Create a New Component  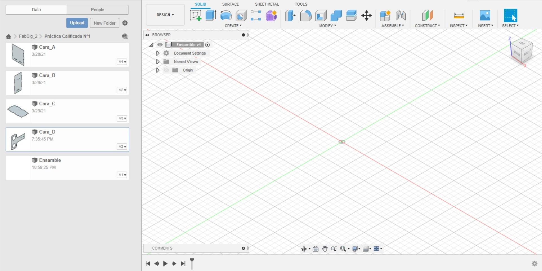pyautogui.click(x=385, y=16)
